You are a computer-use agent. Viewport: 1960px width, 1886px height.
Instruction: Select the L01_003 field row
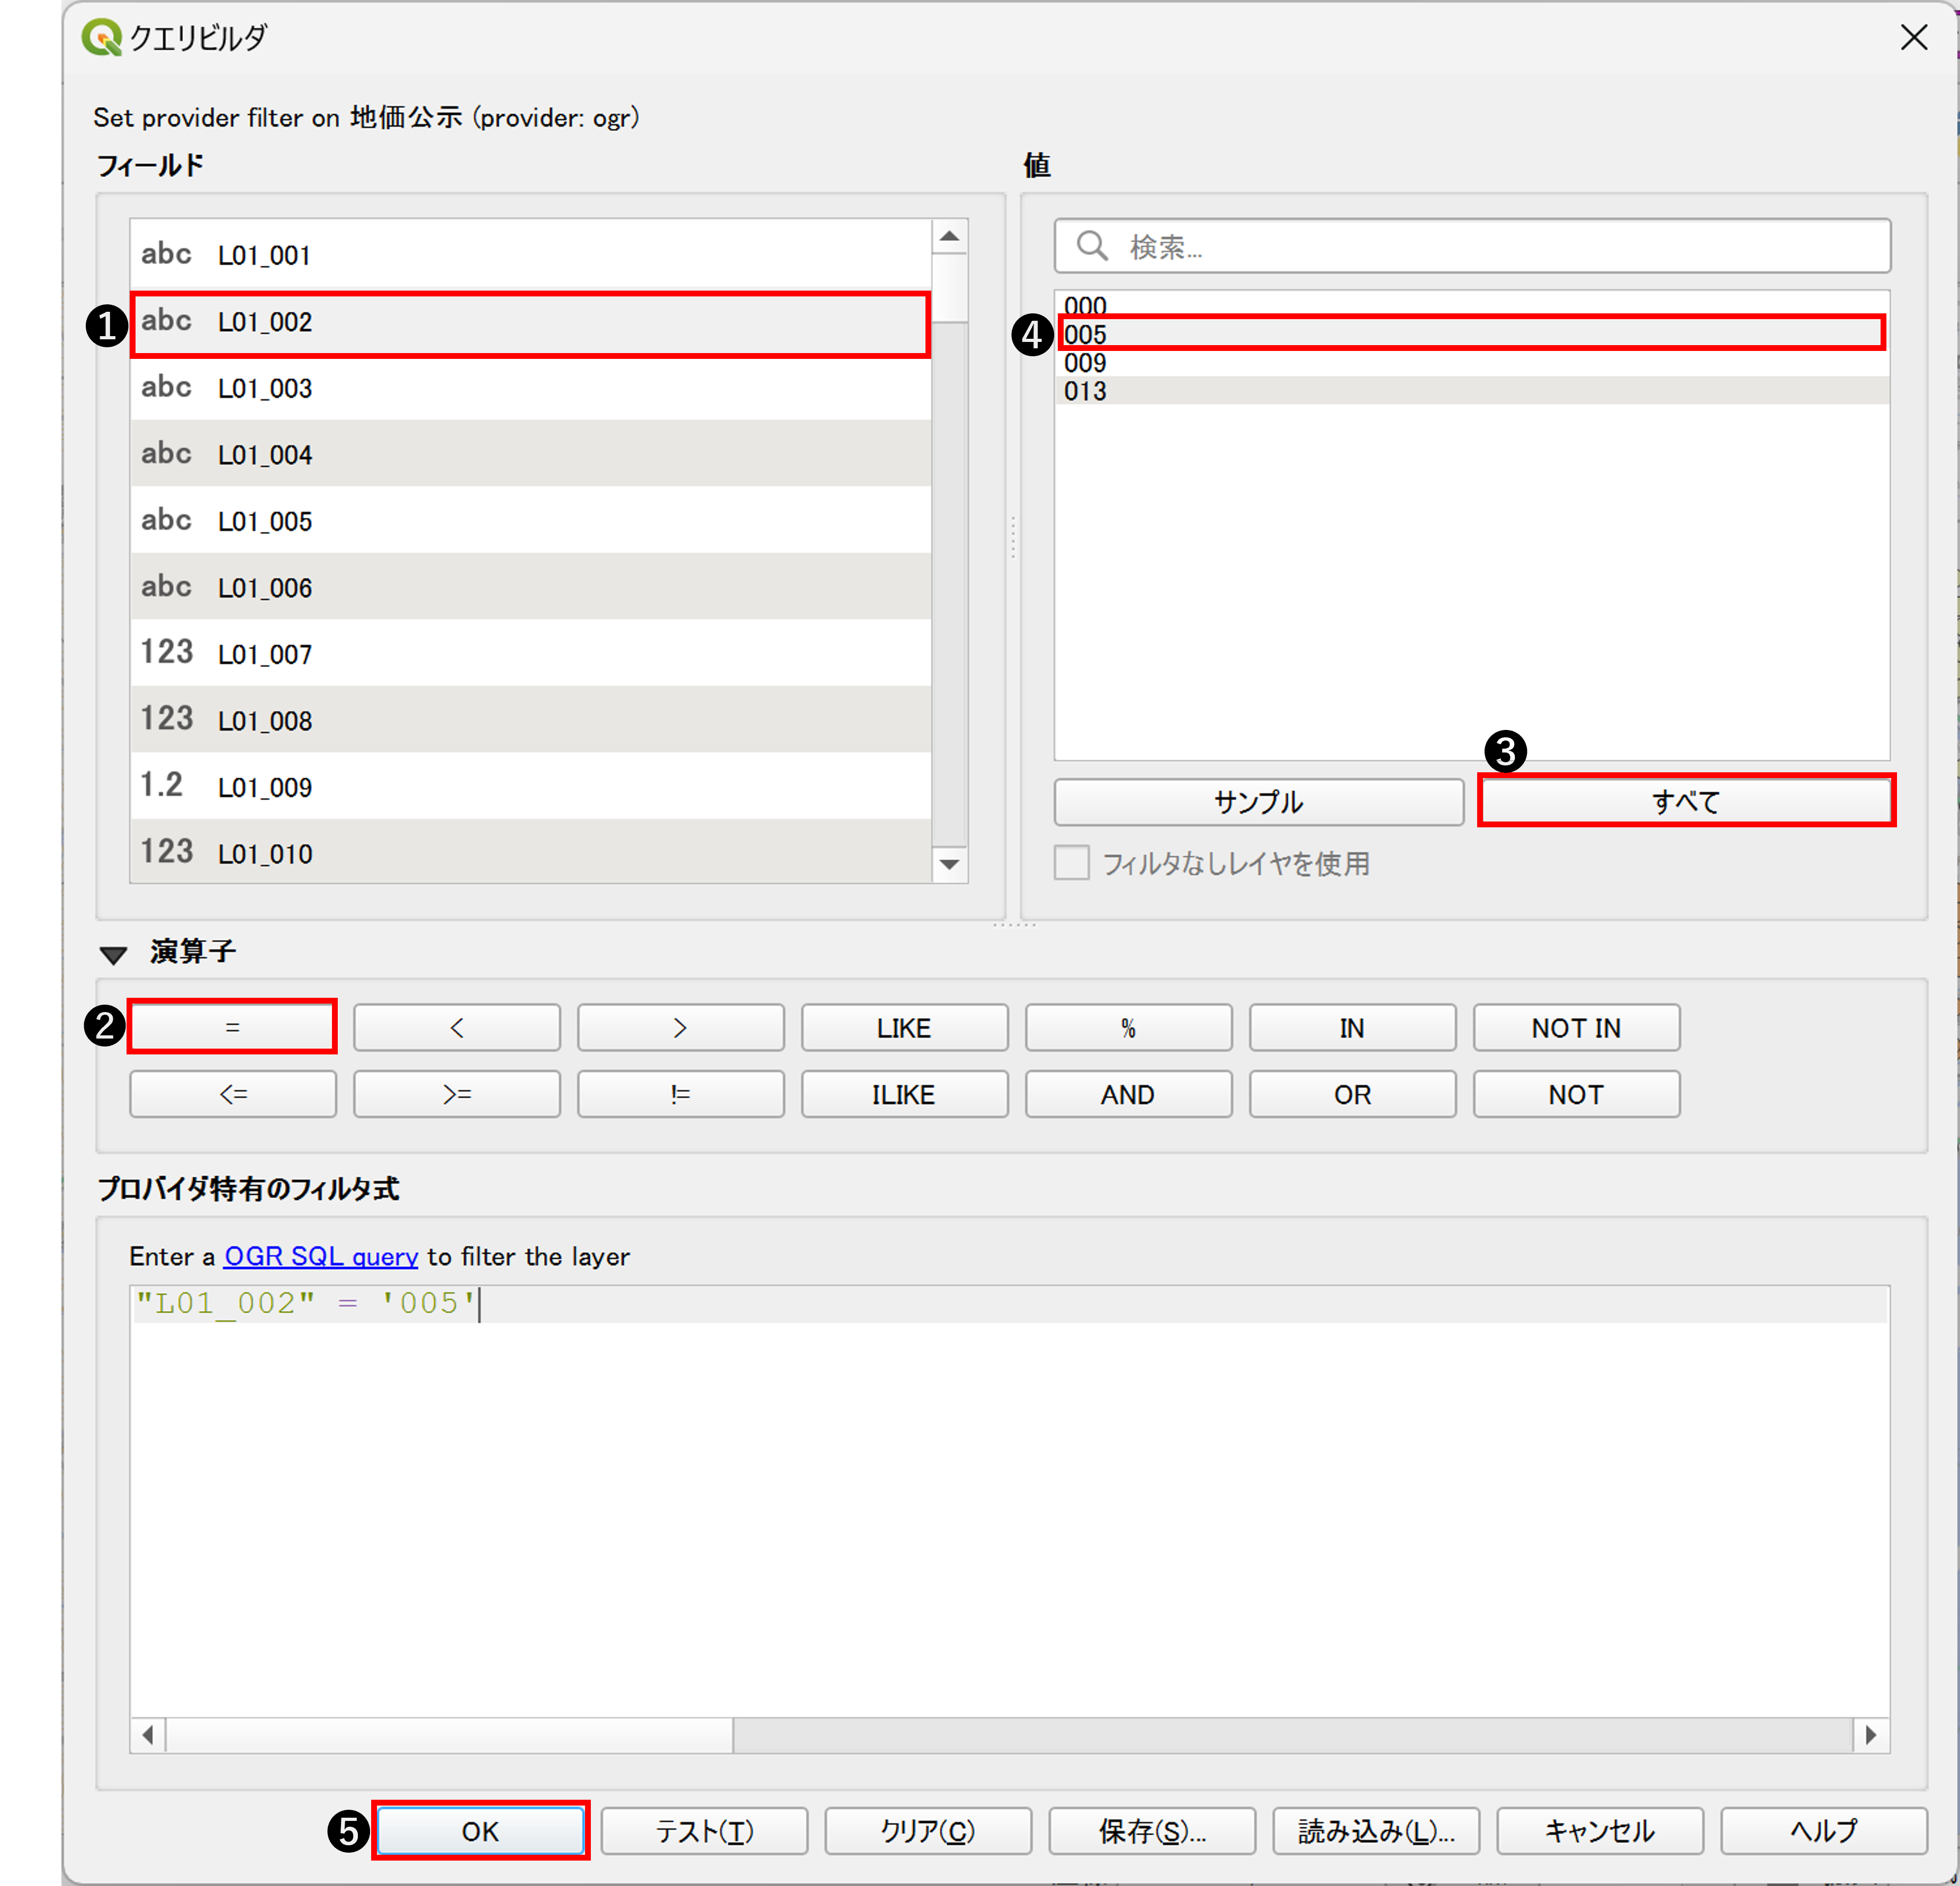530,387
